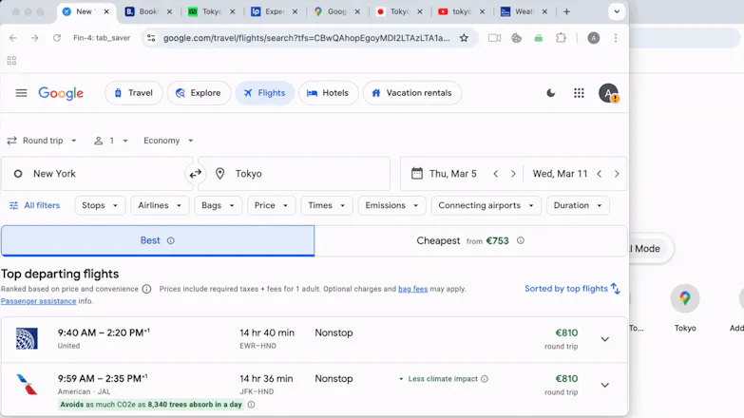Open the Price filter dropdown
The height and width of the screenshot is (418, 744).
pyautogui.click(x=272, y=205)
